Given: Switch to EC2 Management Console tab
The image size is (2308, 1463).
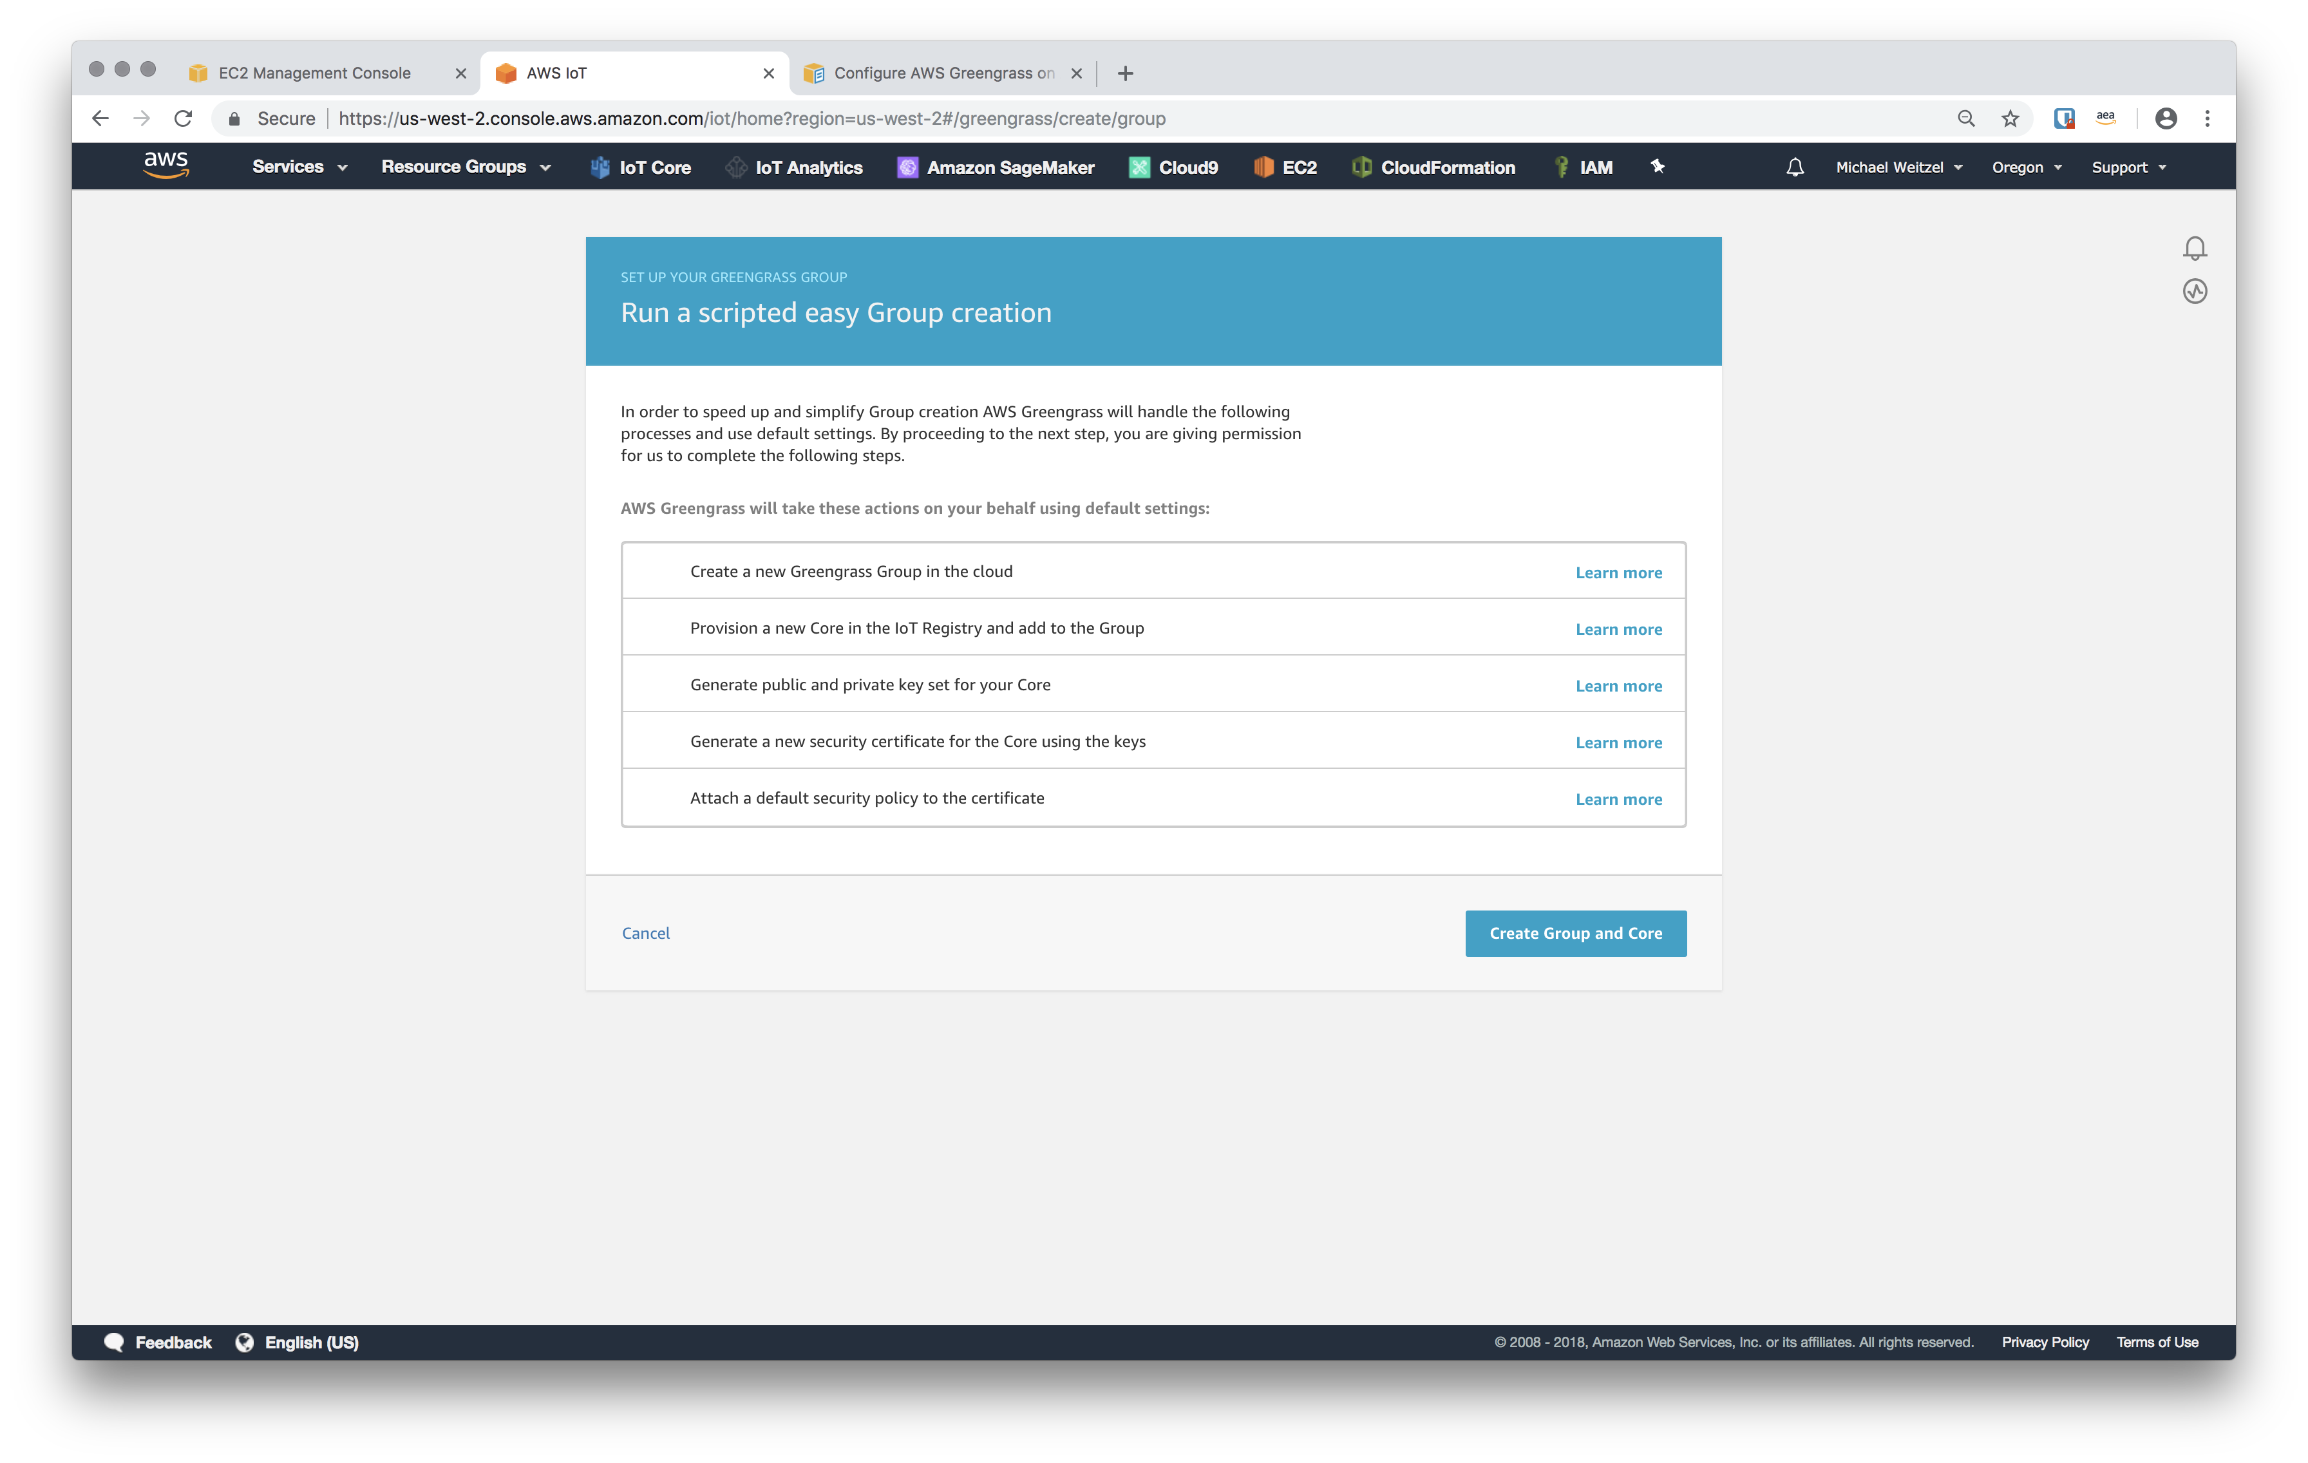Looking at the screenshot, I should click(316, 73).
